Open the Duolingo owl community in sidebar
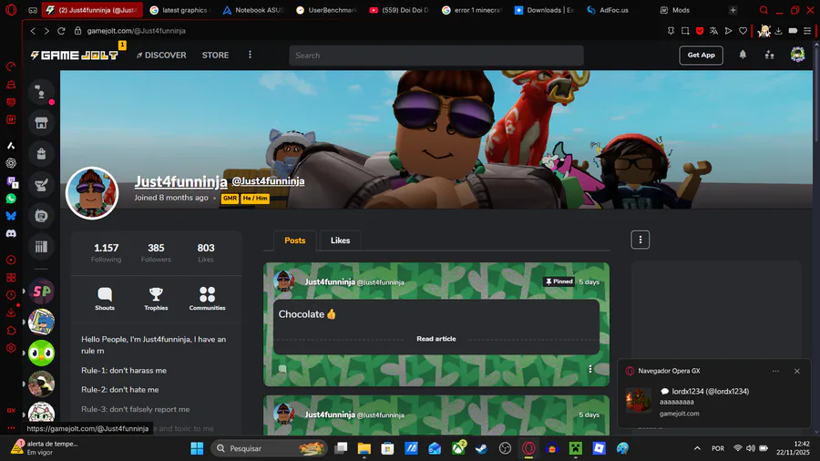Image resolution: width=820 pixels, height=461 pixels. (41, 353)
